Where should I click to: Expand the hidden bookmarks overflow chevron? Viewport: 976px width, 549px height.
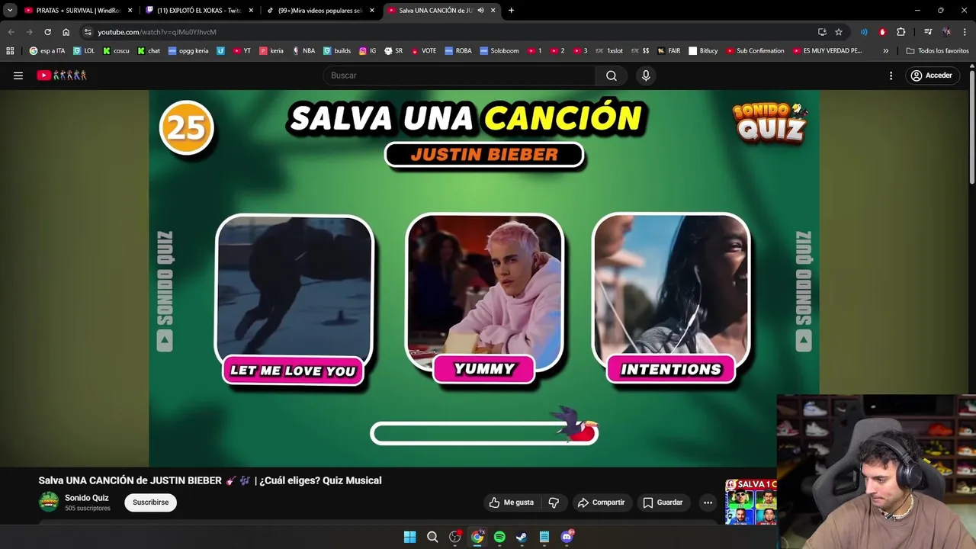[885, 51]
